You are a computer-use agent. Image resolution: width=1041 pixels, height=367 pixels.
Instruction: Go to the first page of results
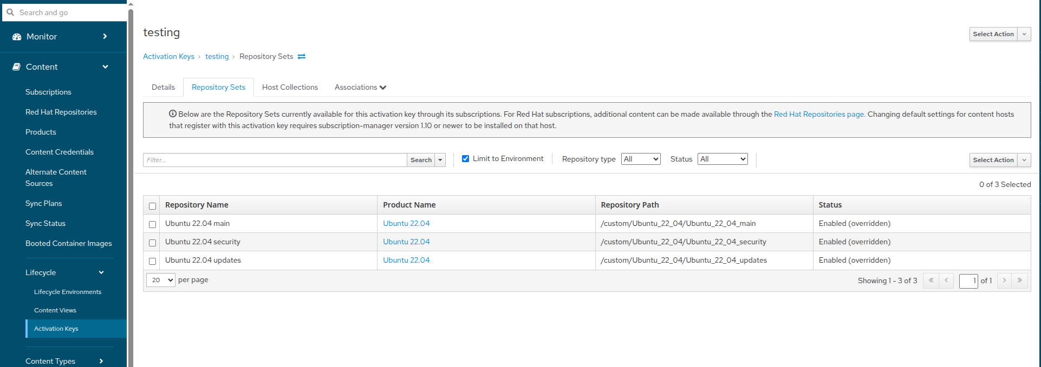(x=931, y=281)
